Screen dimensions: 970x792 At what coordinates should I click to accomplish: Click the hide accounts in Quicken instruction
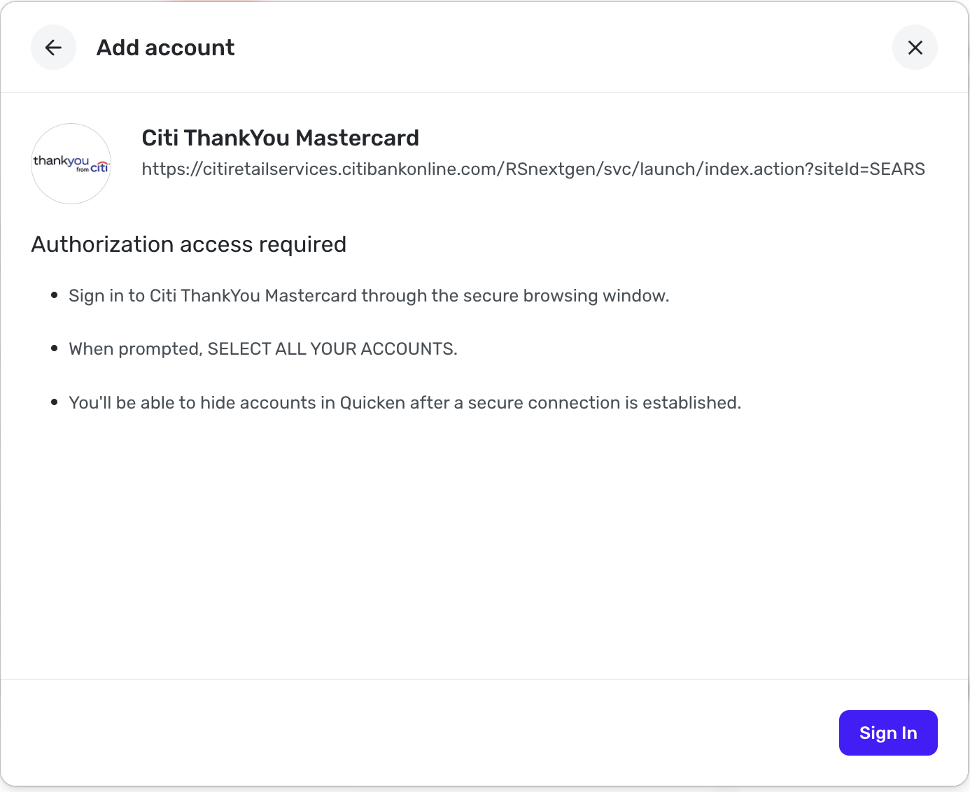(x=405, y=403)
